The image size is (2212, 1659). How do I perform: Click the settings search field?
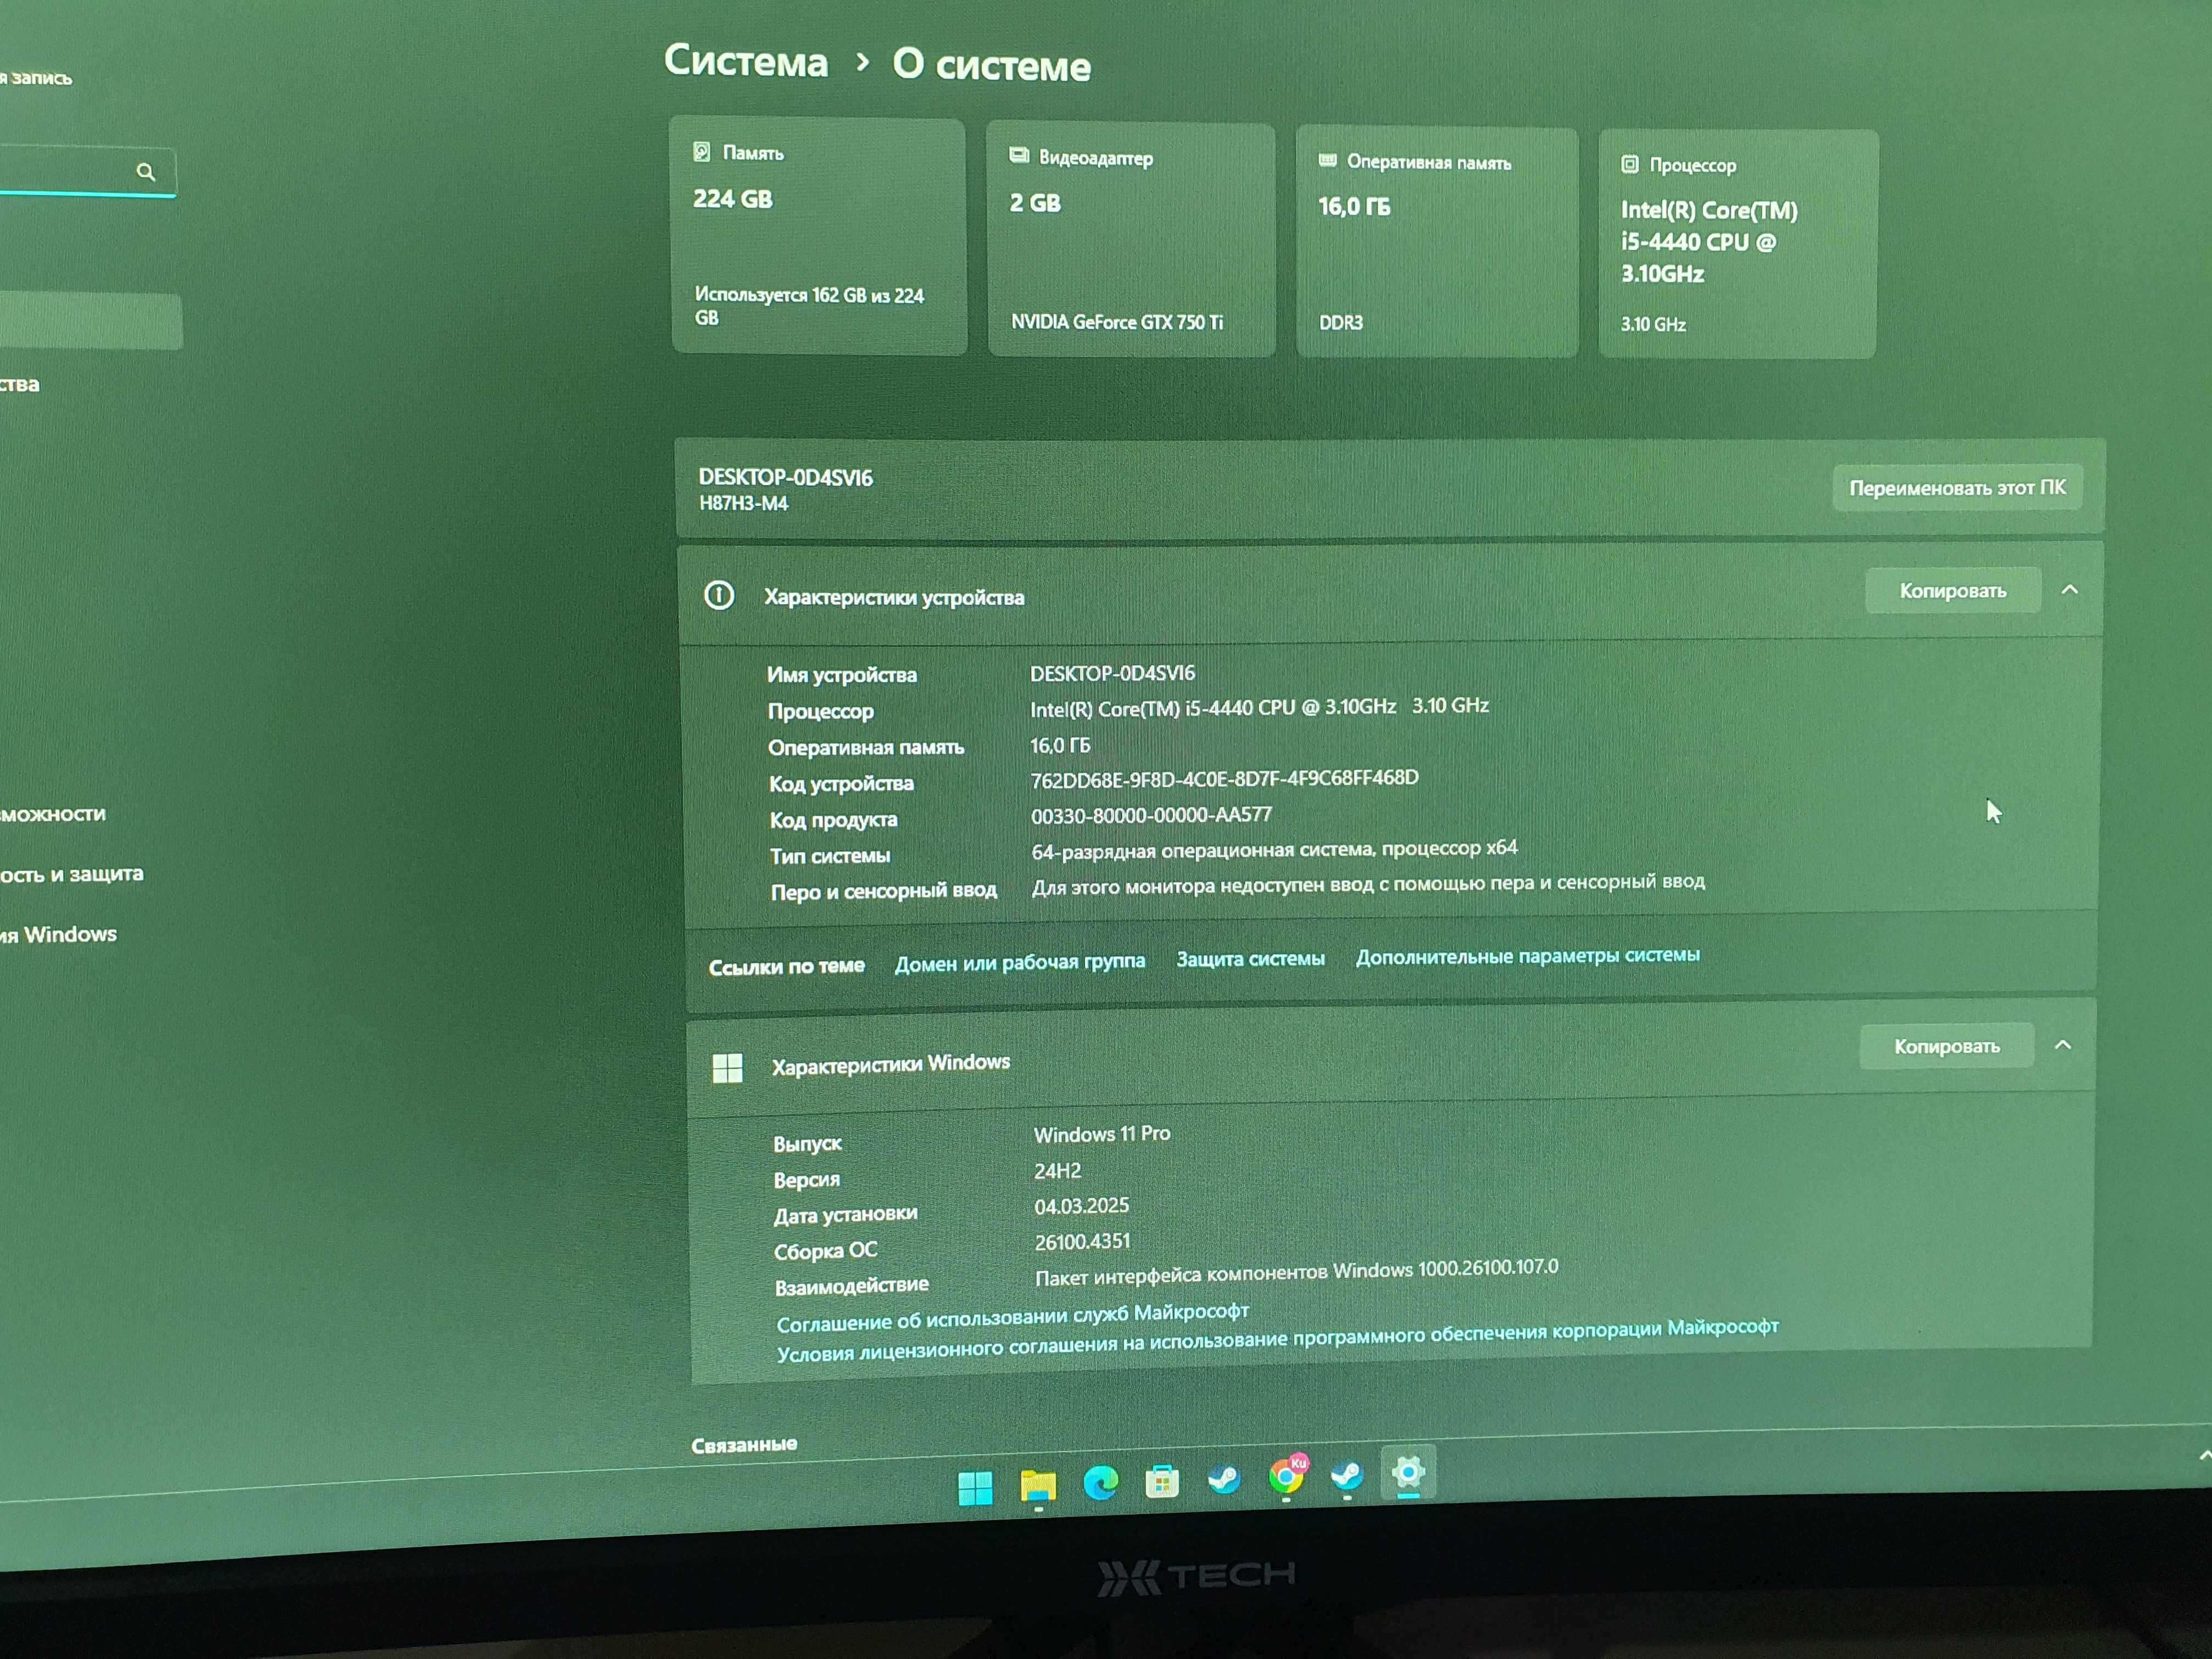pos(88,172)
